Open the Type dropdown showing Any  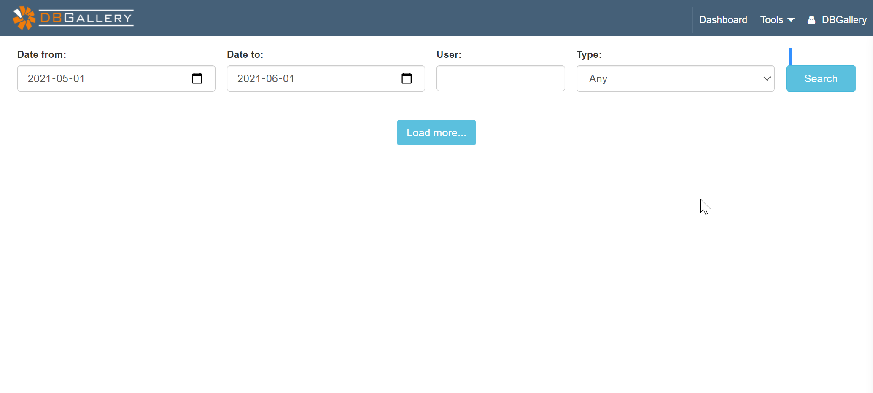coord(675,78)
